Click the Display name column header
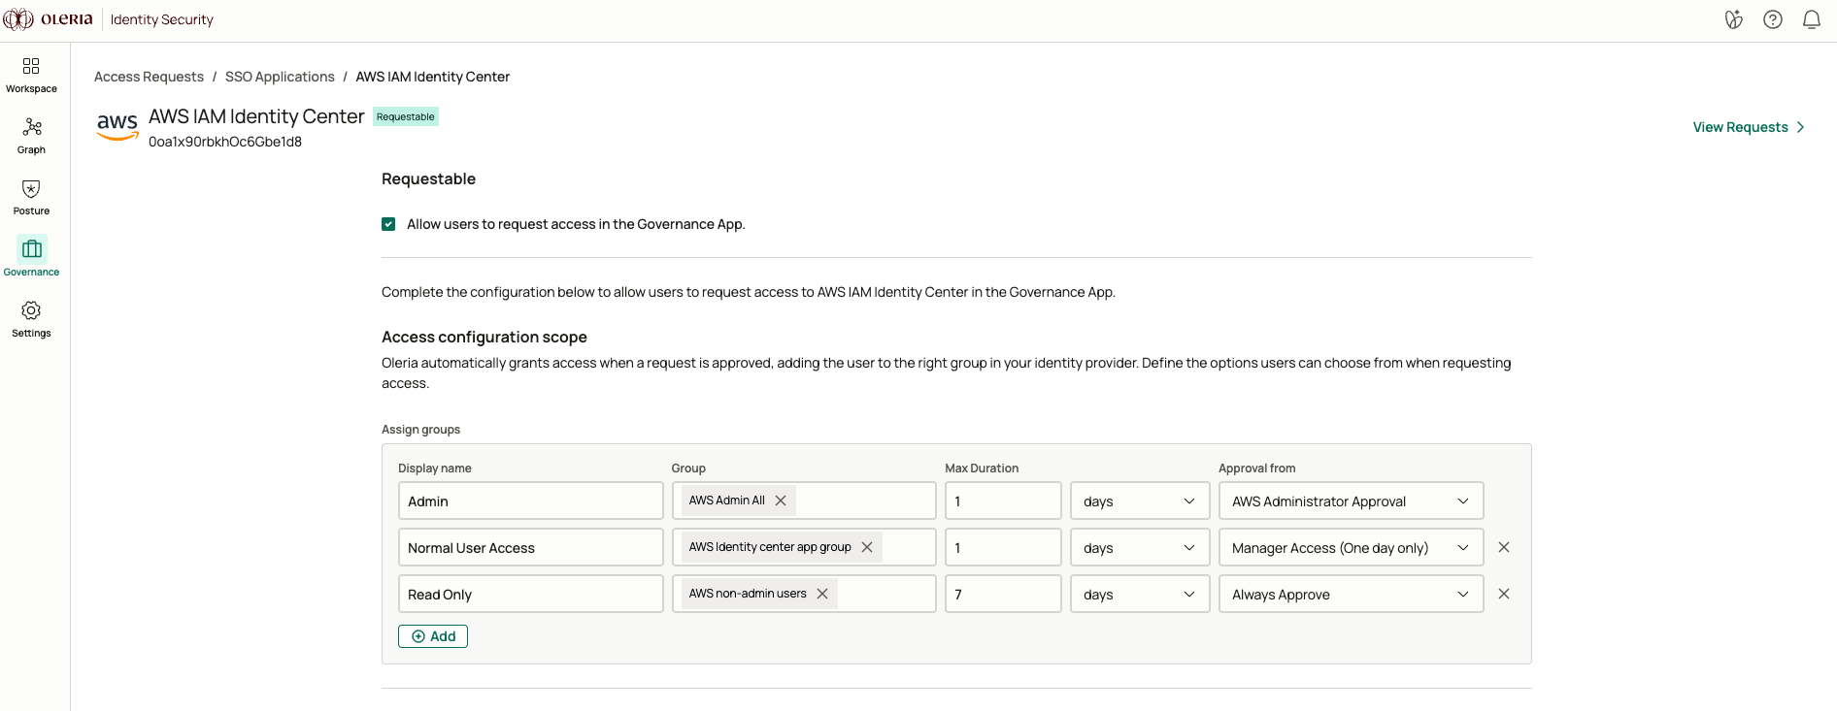Screen dimensions: 1837x711 [435, 469]
